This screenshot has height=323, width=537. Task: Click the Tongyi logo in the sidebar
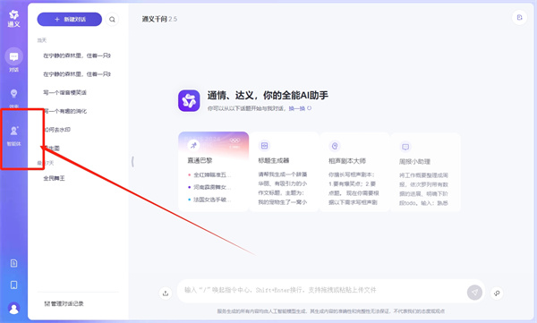pyautogui.click(x=13, y=19)
